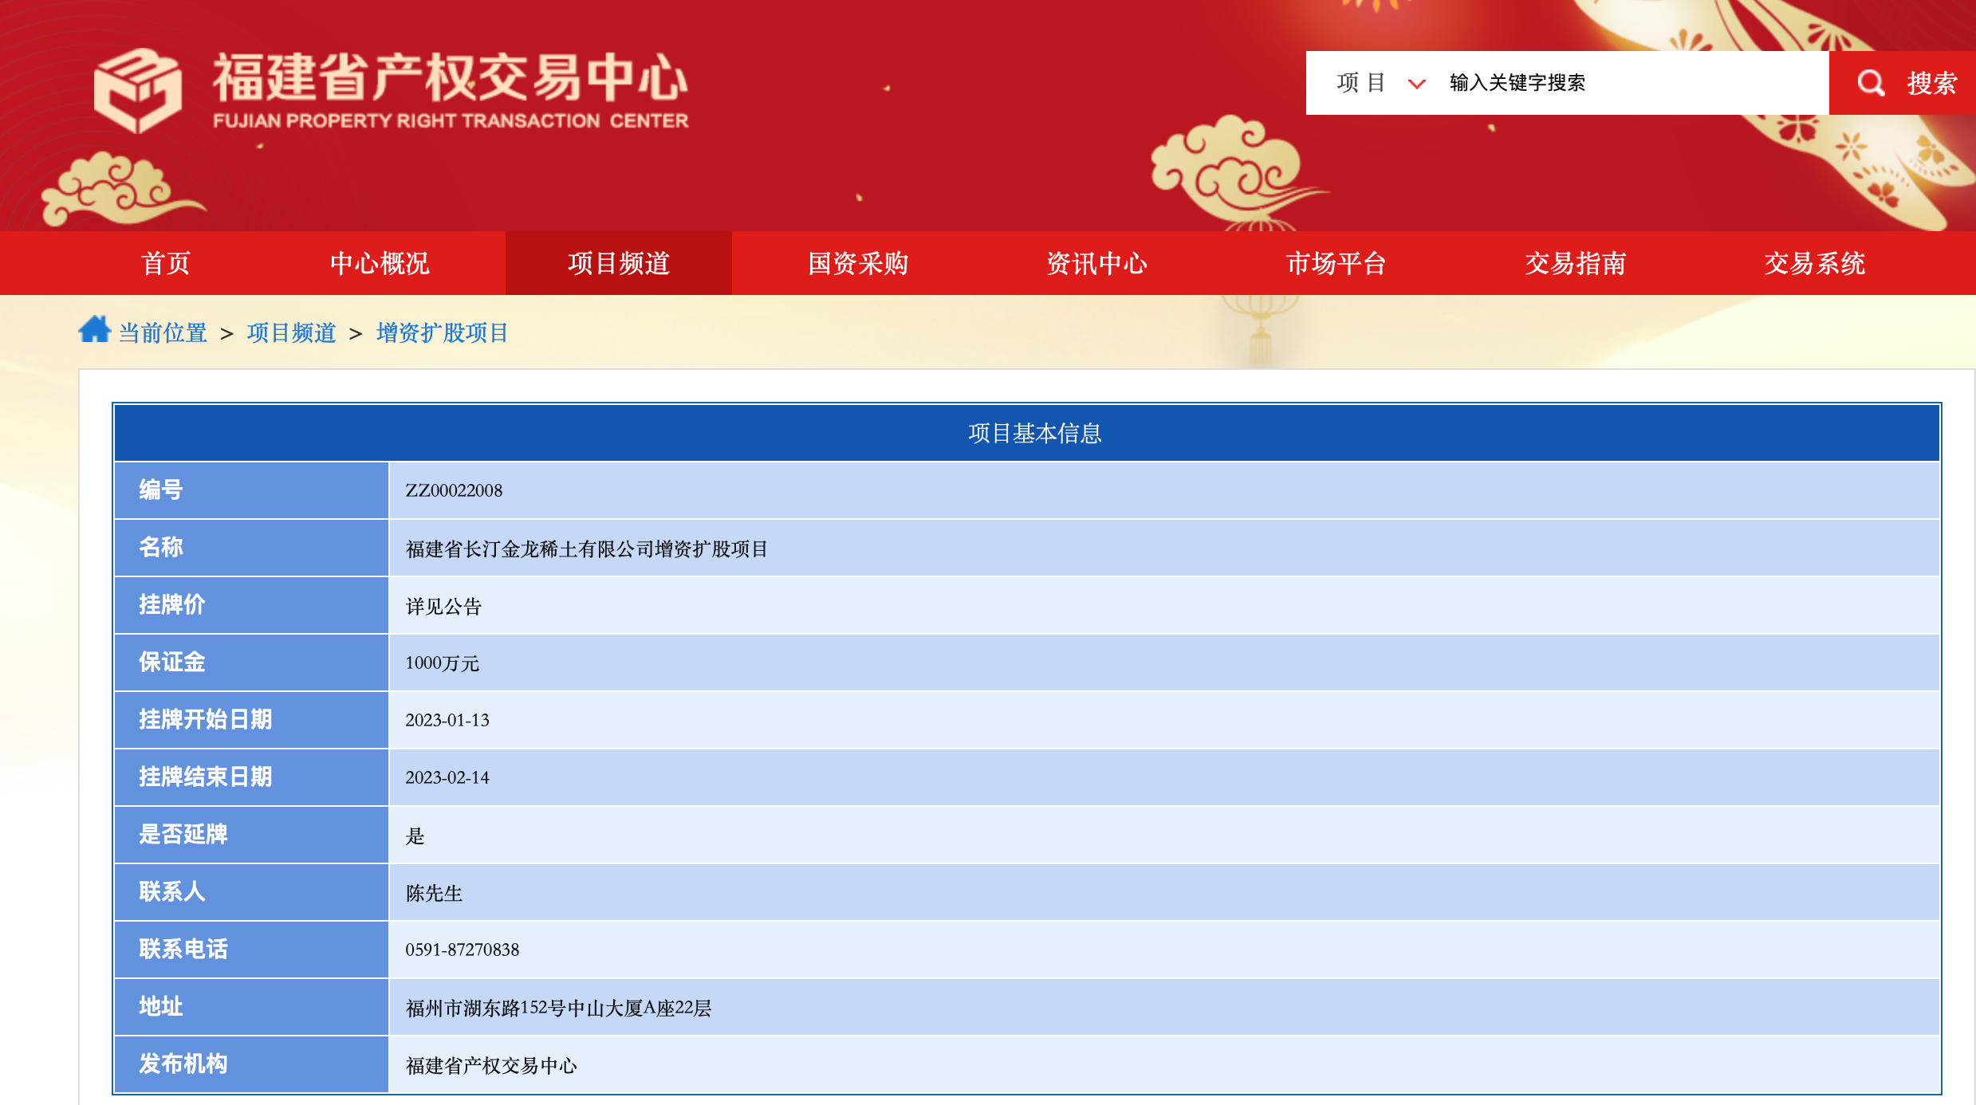This screenshot has width=1976, height=1105.
Task: Click the project number ZZ00022008
Action: coord(454,490)
